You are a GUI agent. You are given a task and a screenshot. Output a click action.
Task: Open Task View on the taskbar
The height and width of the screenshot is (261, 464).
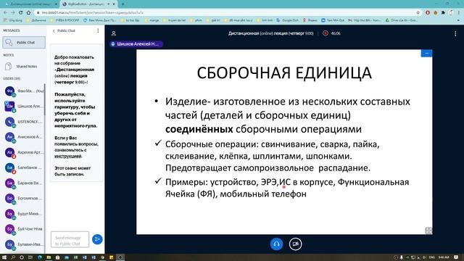coord(30,257)
